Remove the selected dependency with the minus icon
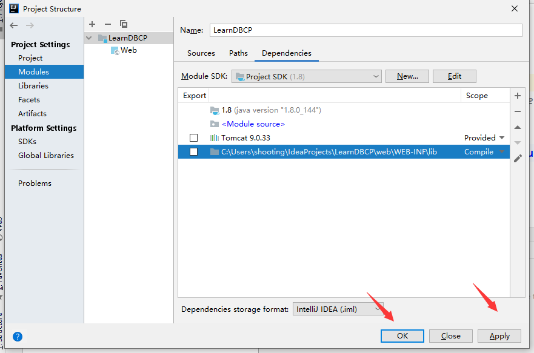 (x=518, y=111)
